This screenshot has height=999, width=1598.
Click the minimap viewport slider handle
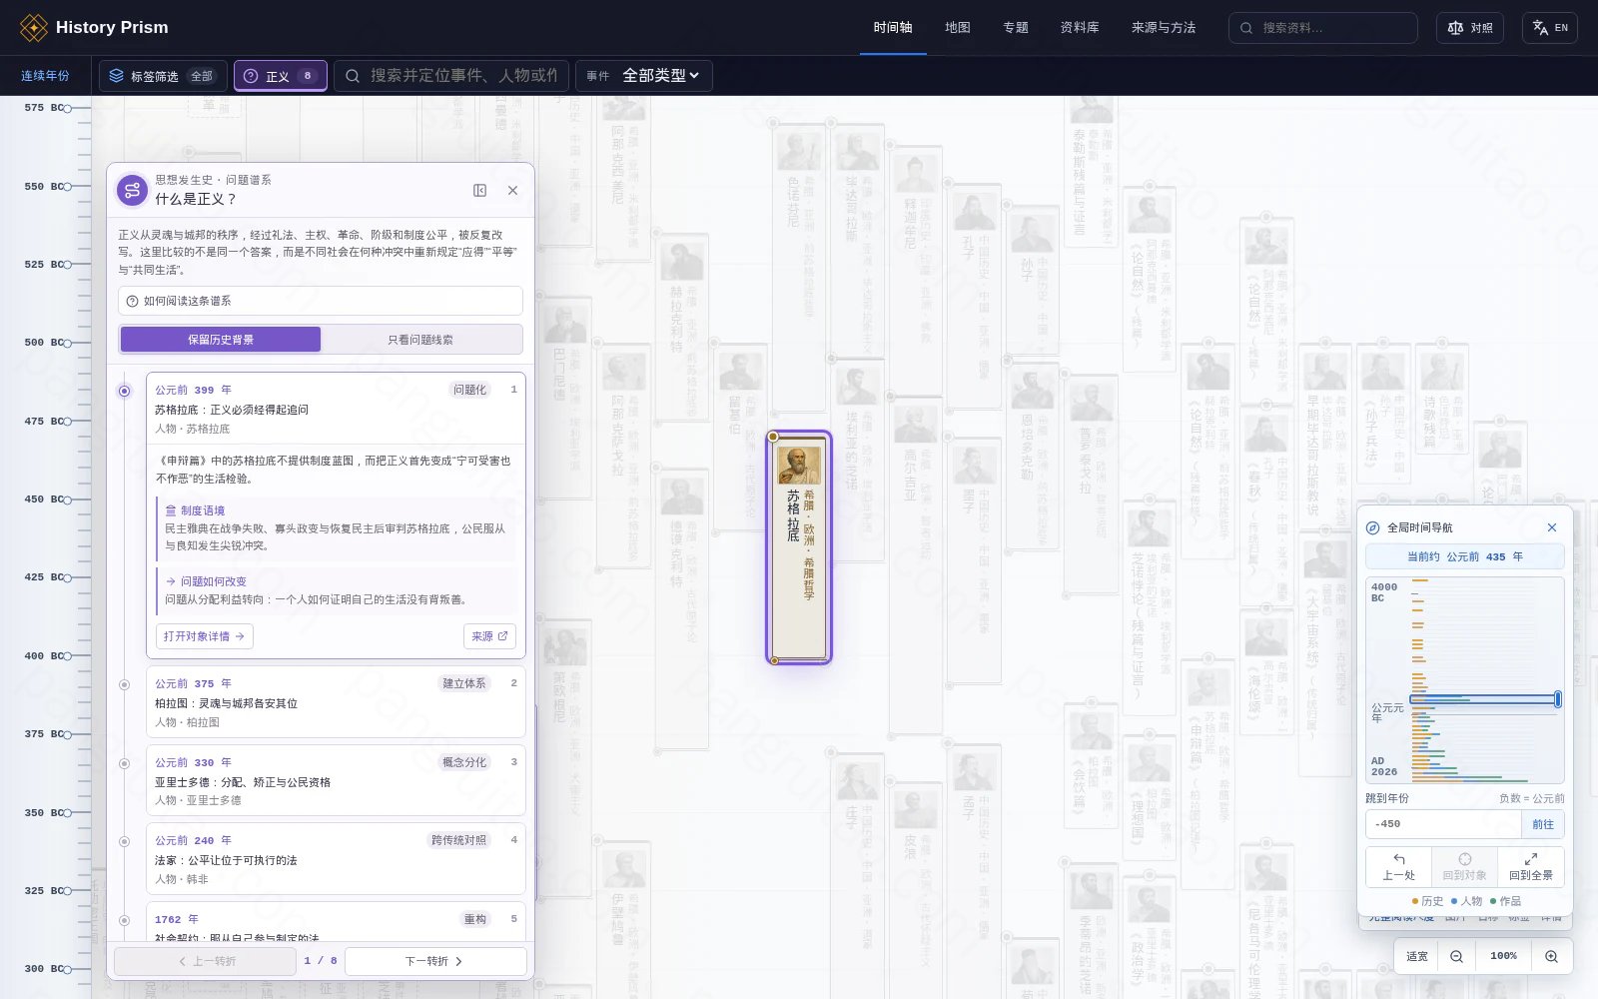click(1557, 699)
